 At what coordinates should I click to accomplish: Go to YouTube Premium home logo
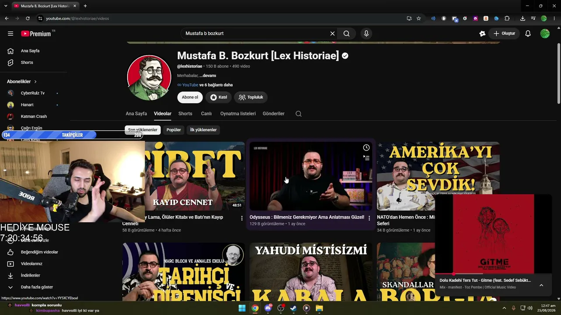[36, 34]
